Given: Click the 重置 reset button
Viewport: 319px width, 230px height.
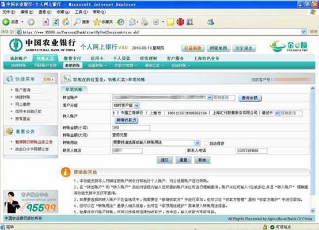Looking at the screenshot, I should click(183, 160).
